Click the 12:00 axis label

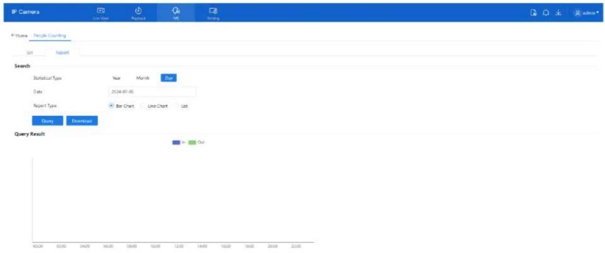pyautogui.click(x=179, y=247)
